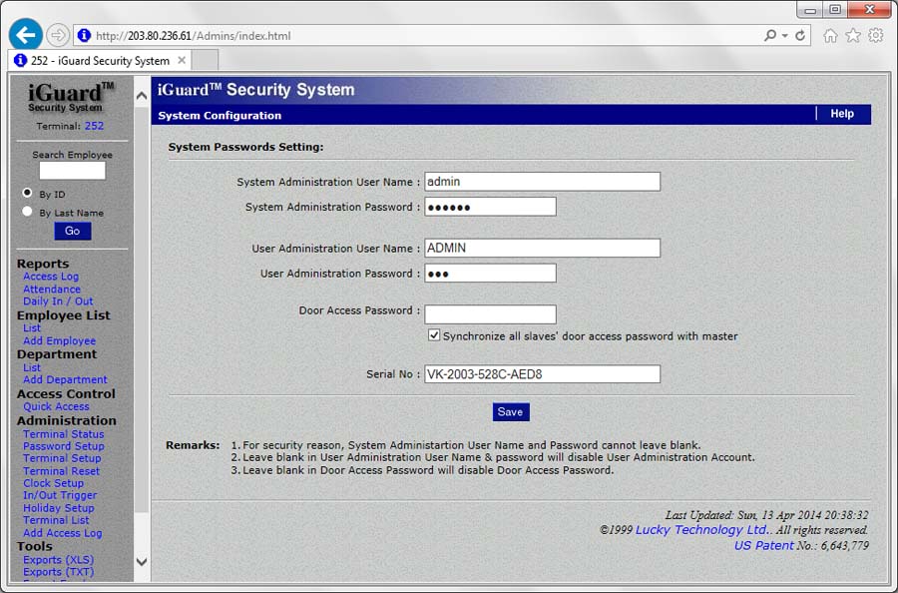
Task: Open the Terminal List link
Action: (x=56, y=520)
